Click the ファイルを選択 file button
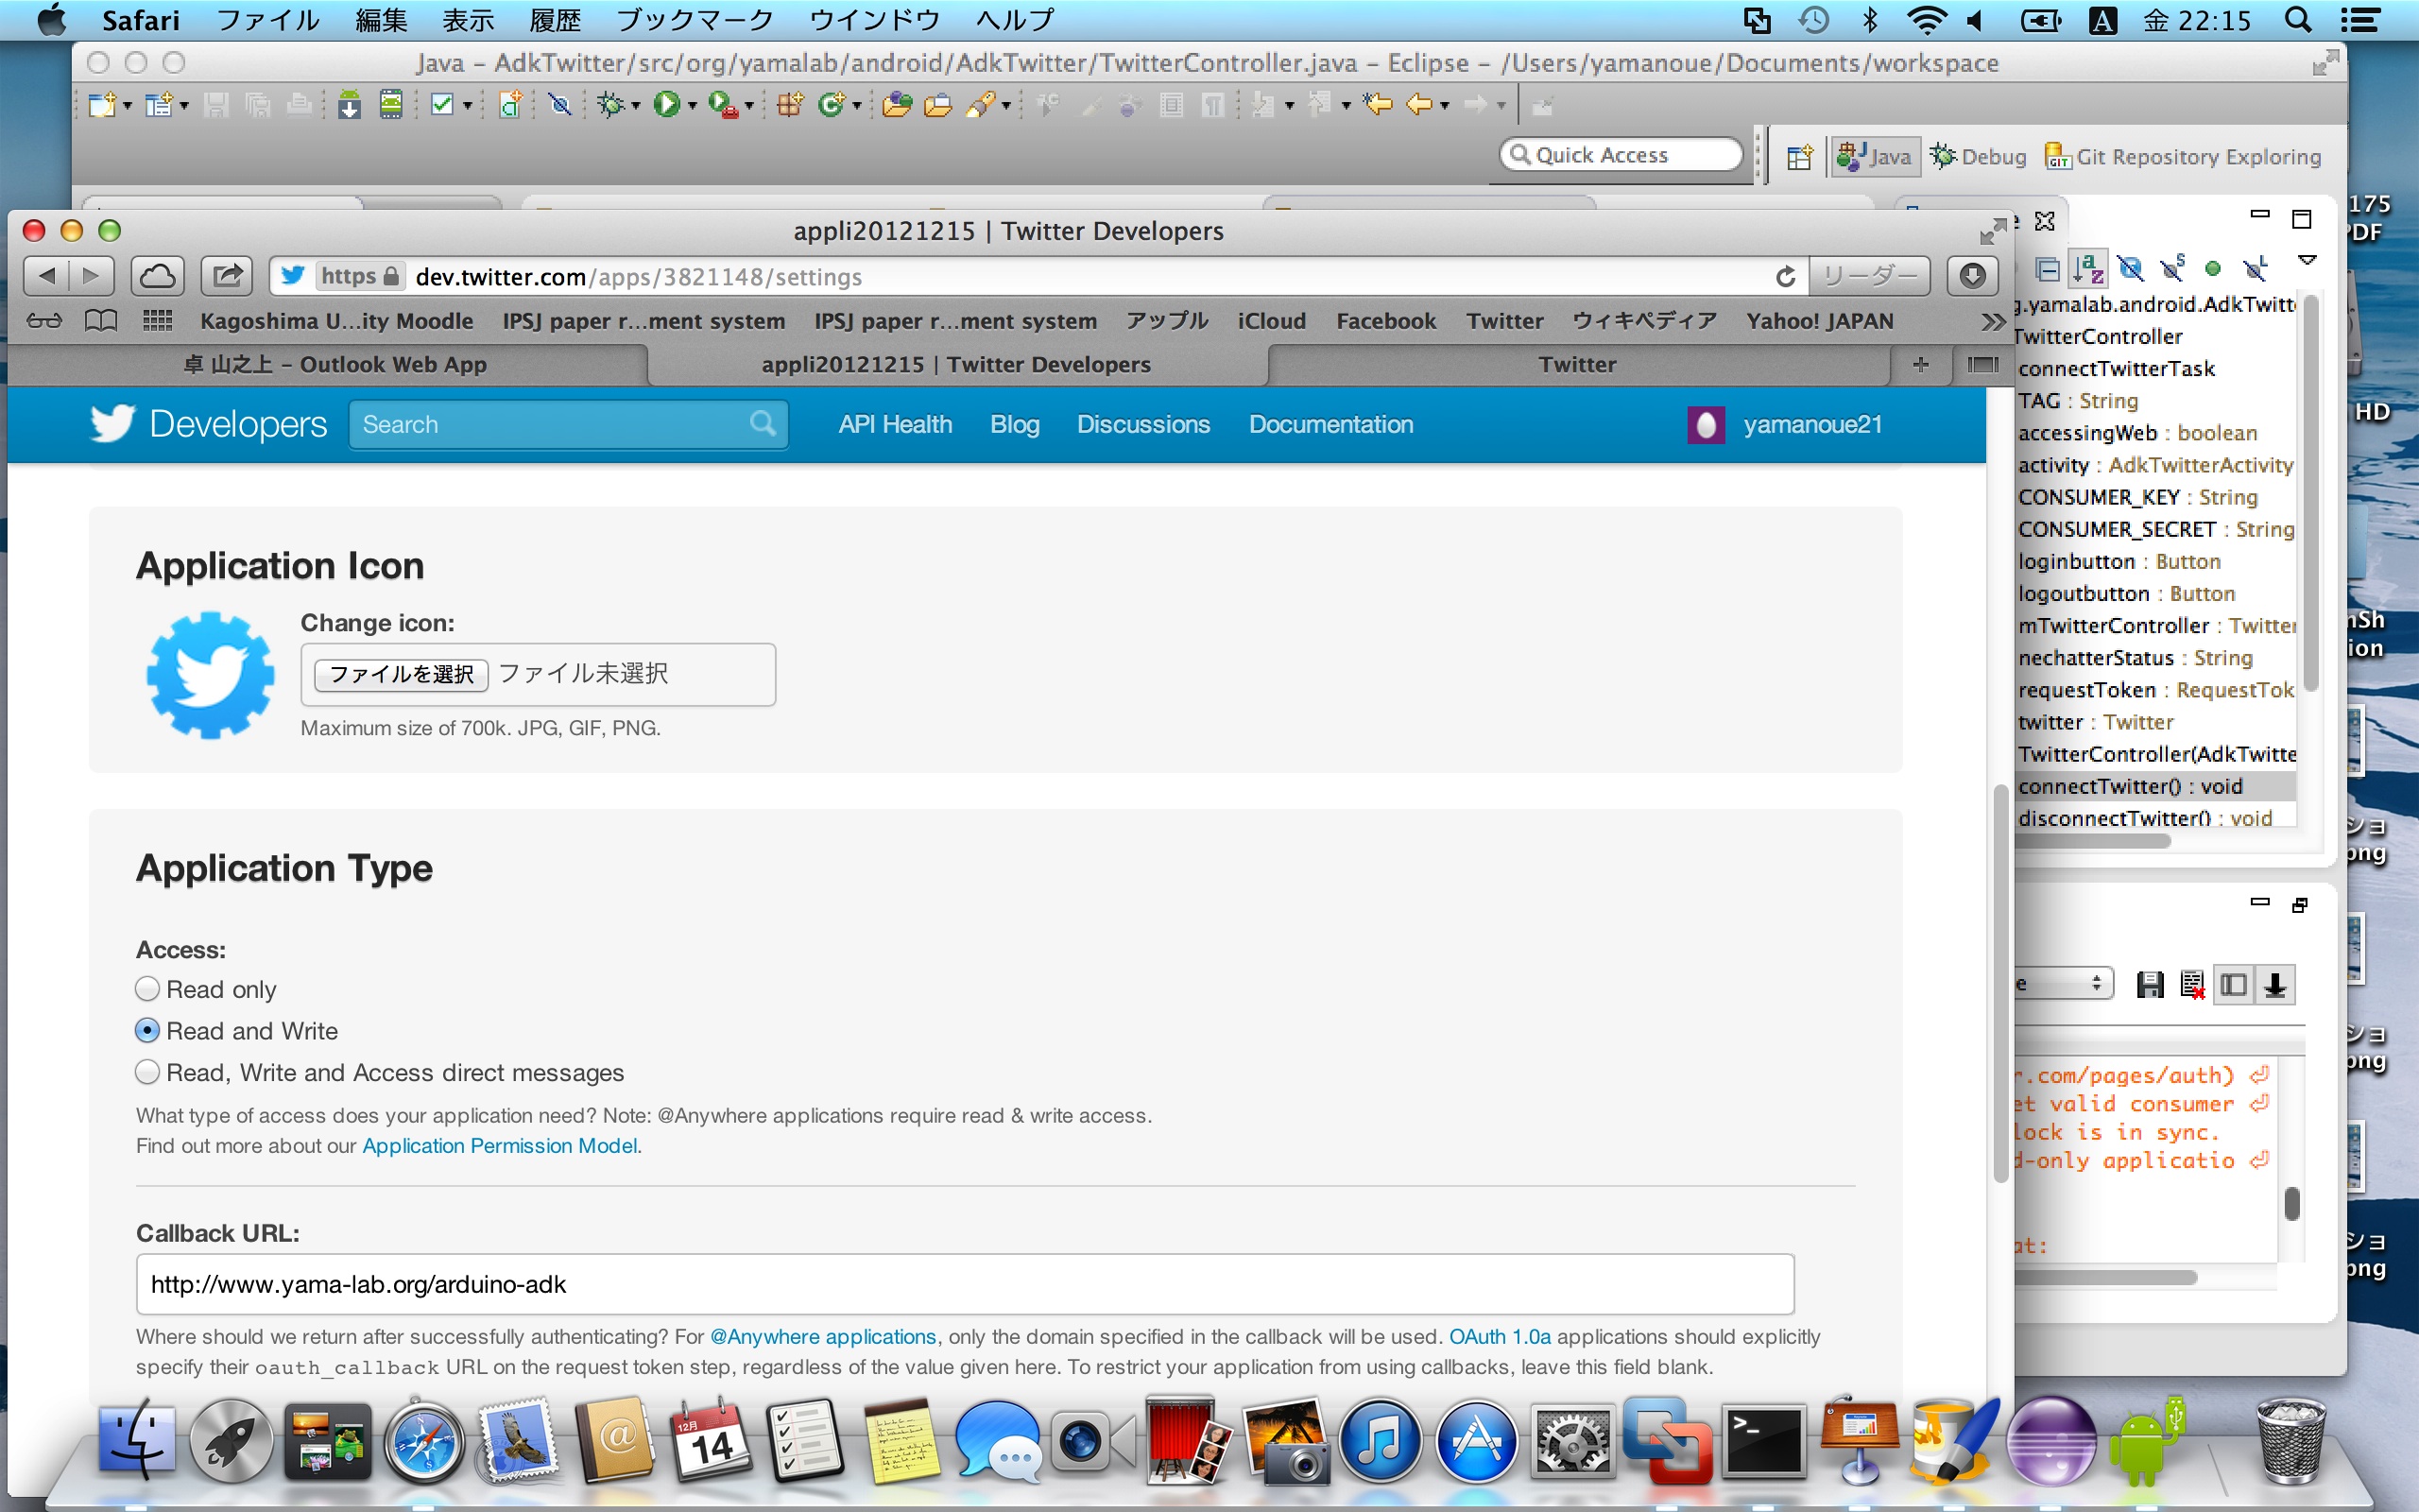The width and height of the screenshot is (2419, 1512). (401, 675)
